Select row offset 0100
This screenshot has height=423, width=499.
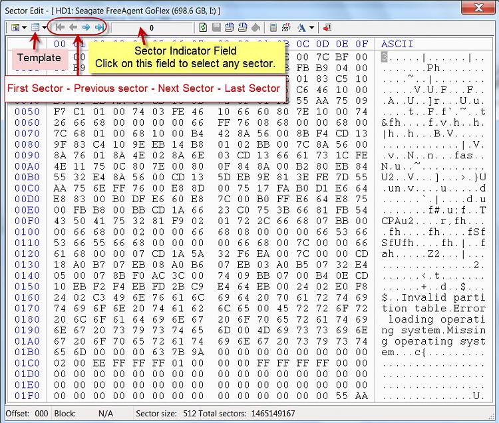(27, 232)
